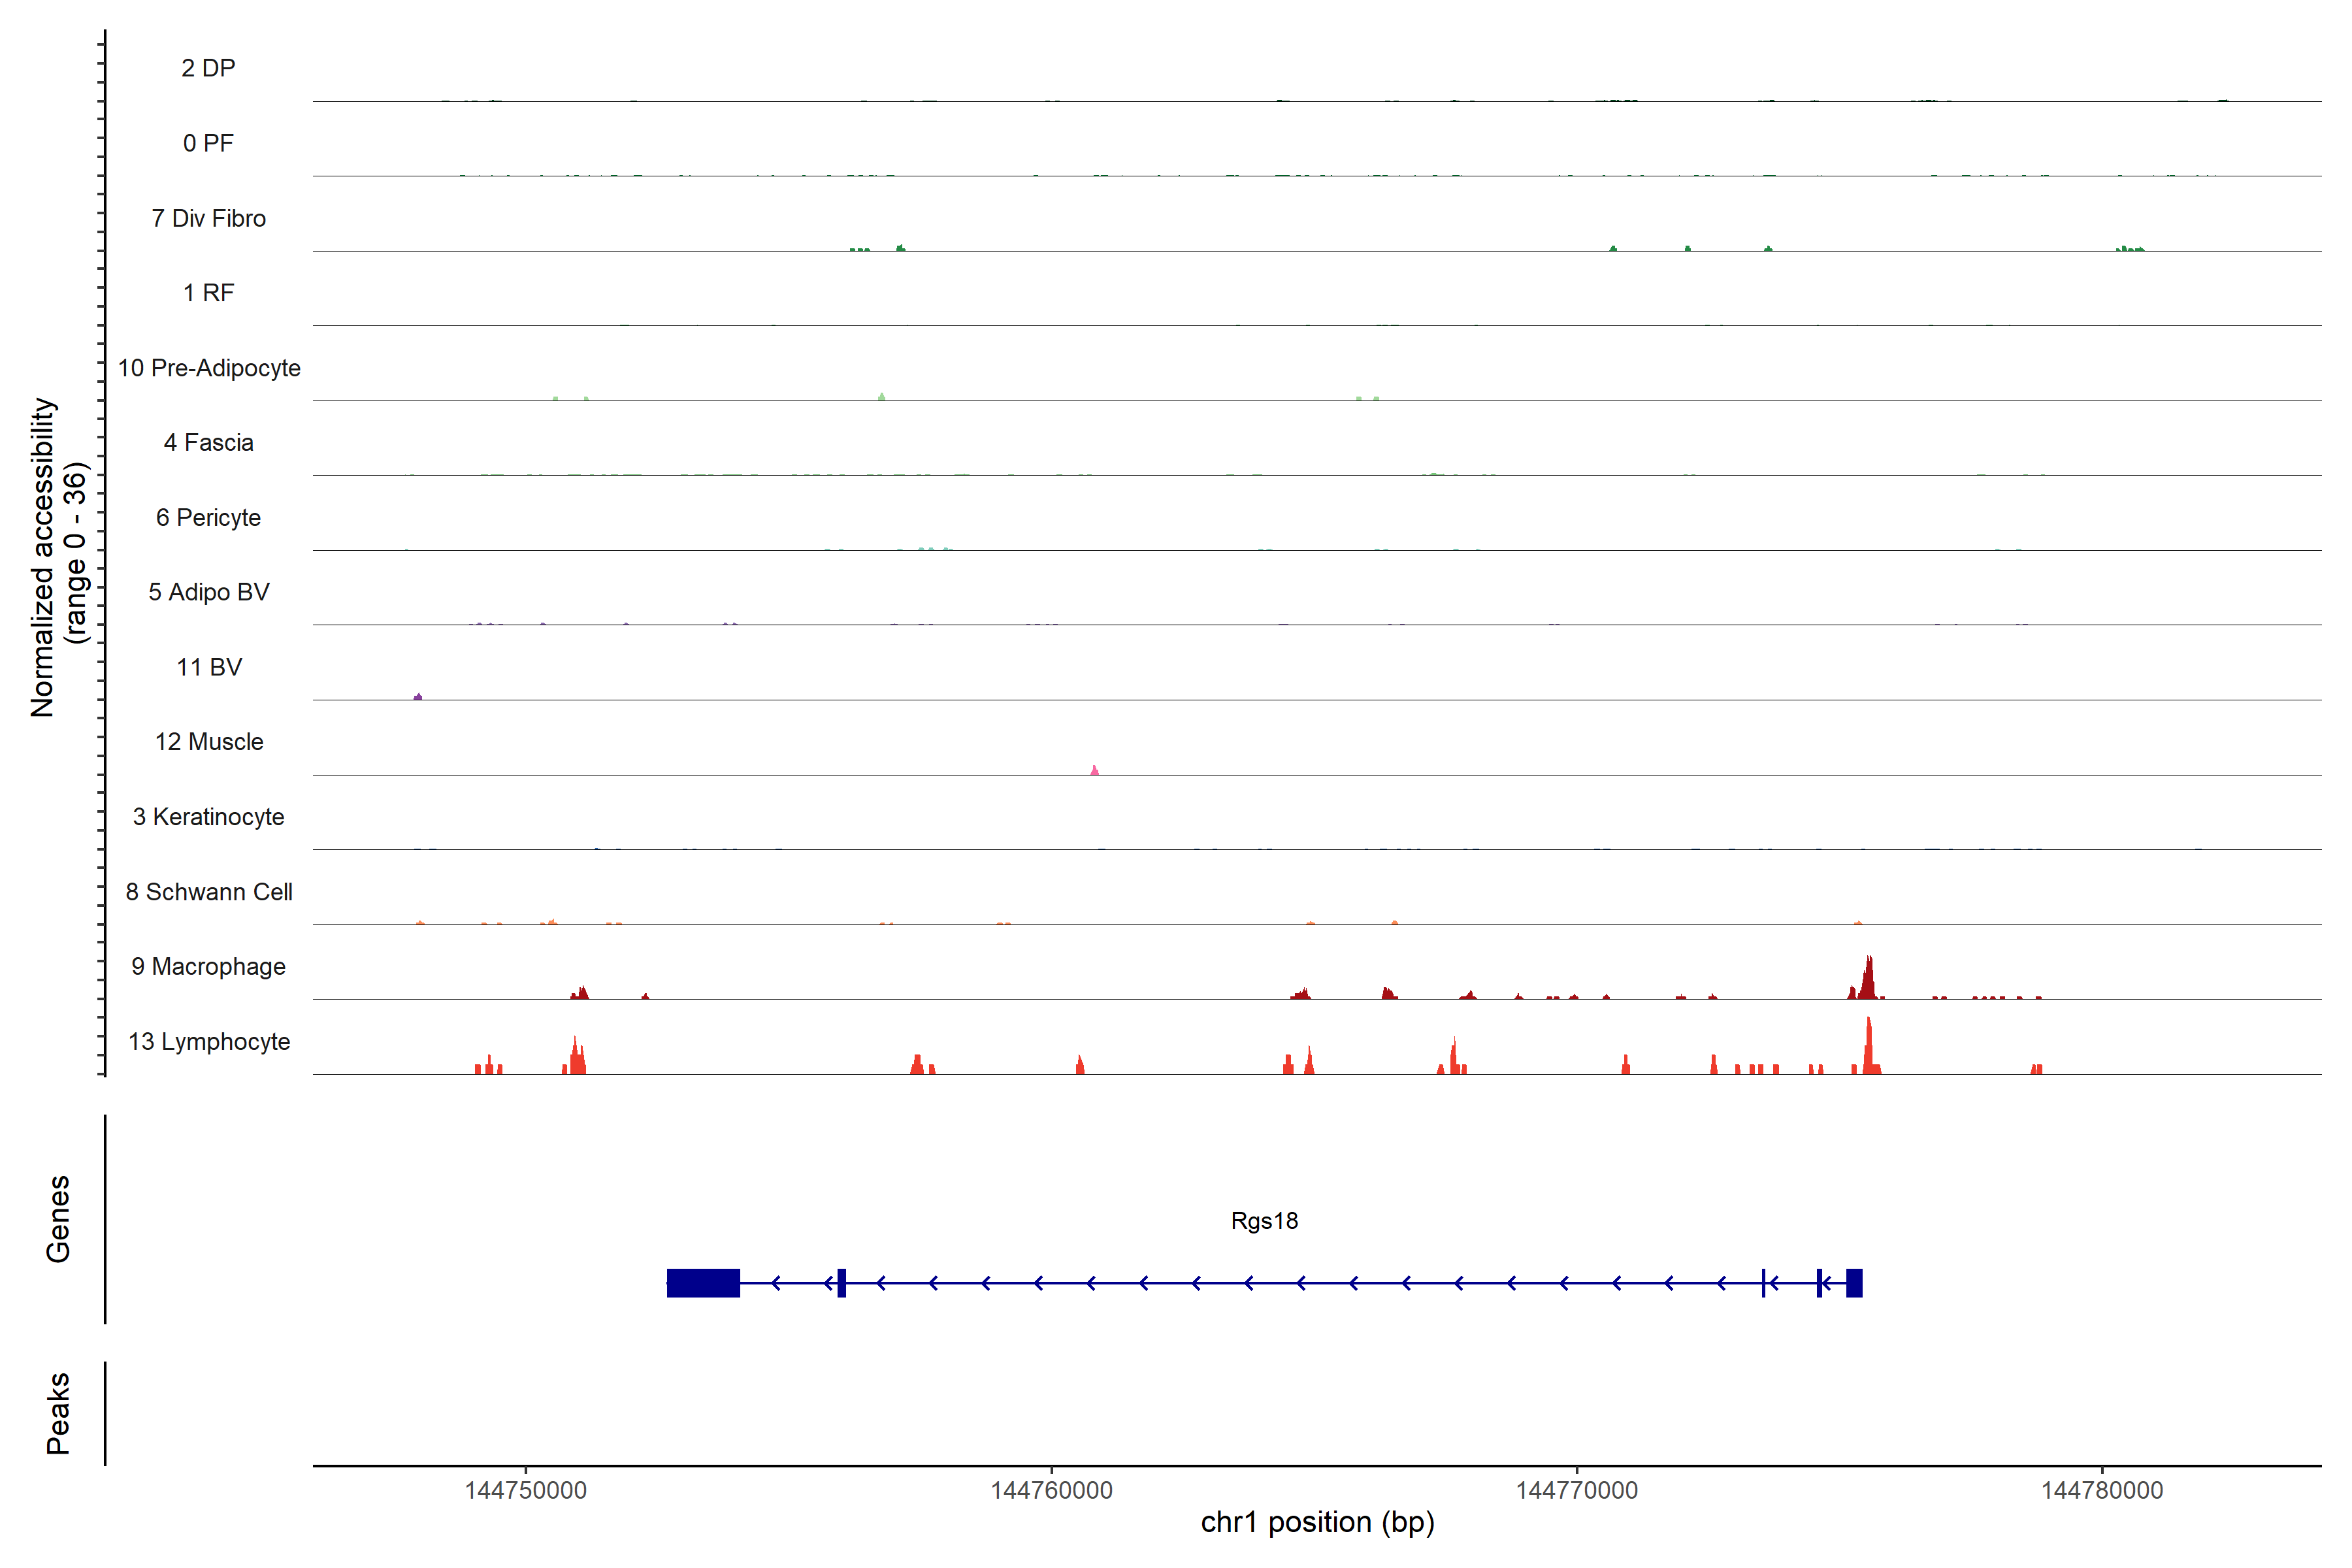
Task: Click the 11 BV purple peak
Action: 418,696
